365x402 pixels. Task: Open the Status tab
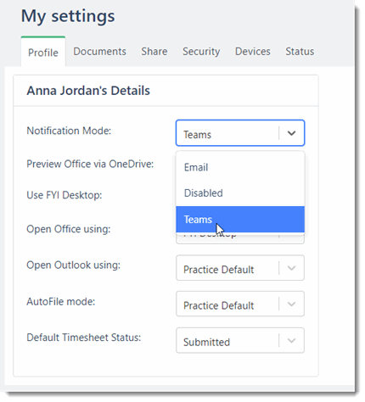[x=300, y=52]
